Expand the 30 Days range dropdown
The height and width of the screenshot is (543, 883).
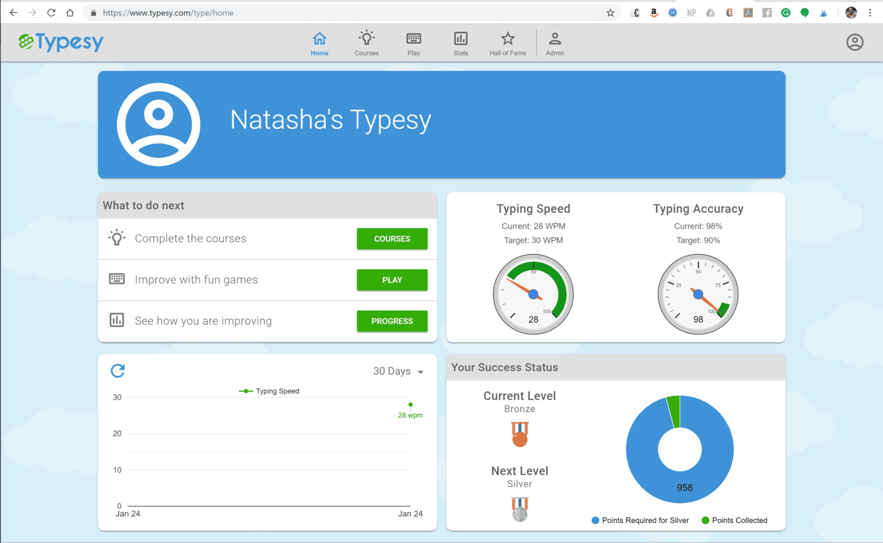click(x=398, y=371)
